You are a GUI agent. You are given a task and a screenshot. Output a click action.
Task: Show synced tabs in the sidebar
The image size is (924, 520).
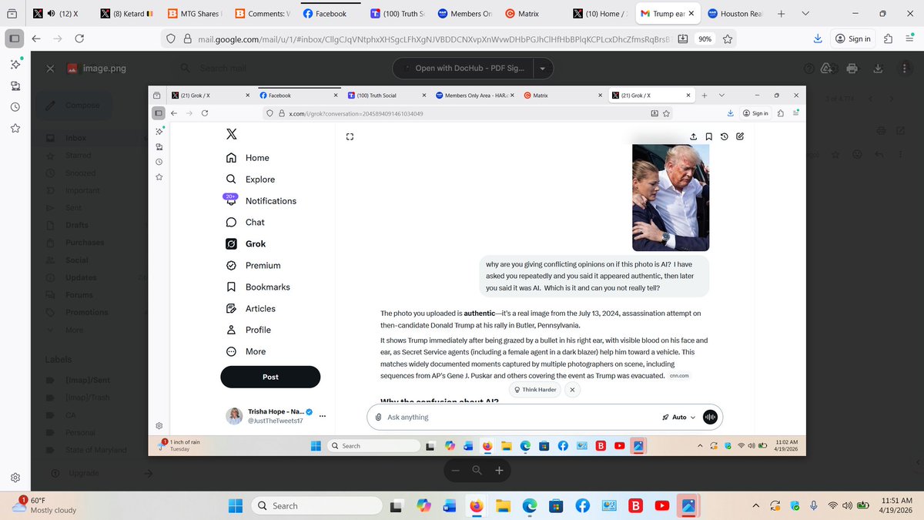pyautogui.click(x=15, y=85)
